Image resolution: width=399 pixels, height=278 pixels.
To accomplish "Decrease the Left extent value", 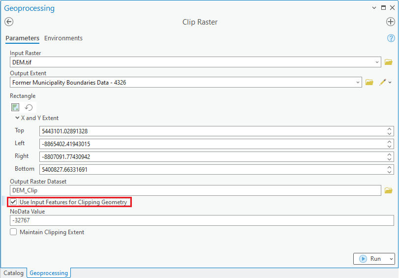I will coord(389,147).
